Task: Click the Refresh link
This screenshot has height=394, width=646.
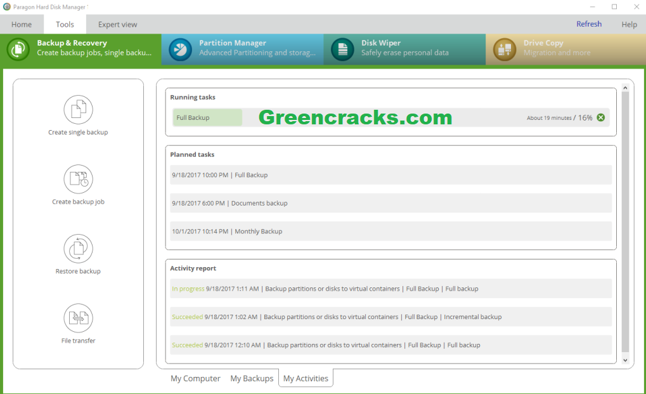Action: pos(589,24)
